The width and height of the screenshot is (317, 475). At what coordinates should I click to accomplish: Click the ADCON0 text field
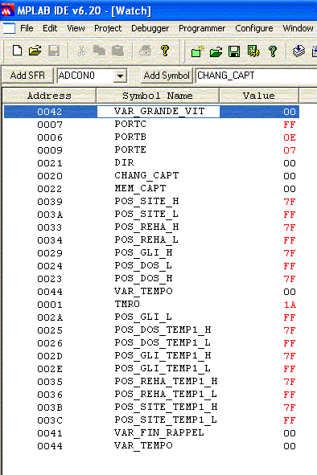point(85,76)
